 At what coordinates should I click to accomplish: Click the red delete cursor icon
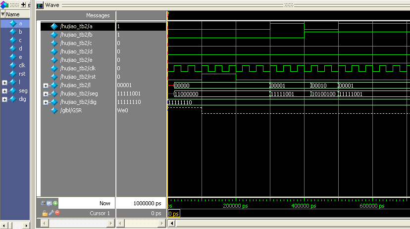pyautogui.click(x=57, y=213)
